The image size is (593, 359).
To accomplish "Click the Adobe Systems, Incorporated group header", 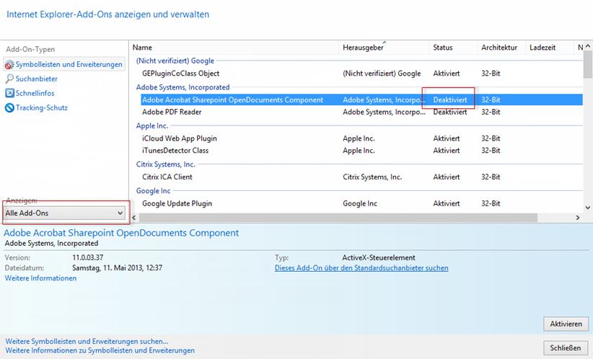I will (183, 87).
